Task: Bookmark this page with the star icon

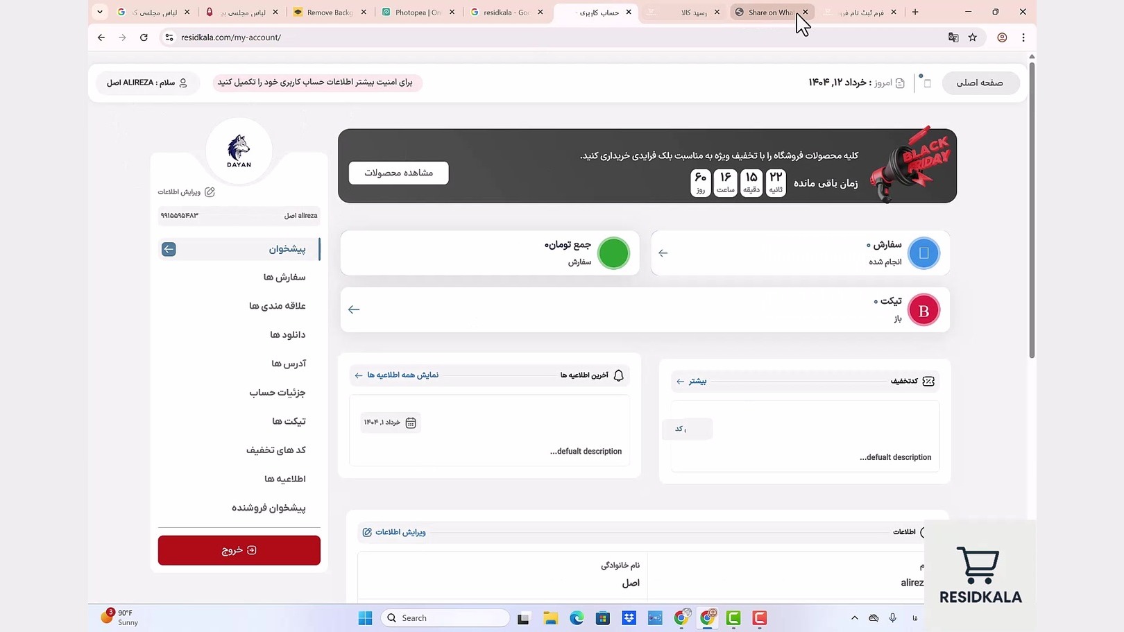Action: (973, 37)
